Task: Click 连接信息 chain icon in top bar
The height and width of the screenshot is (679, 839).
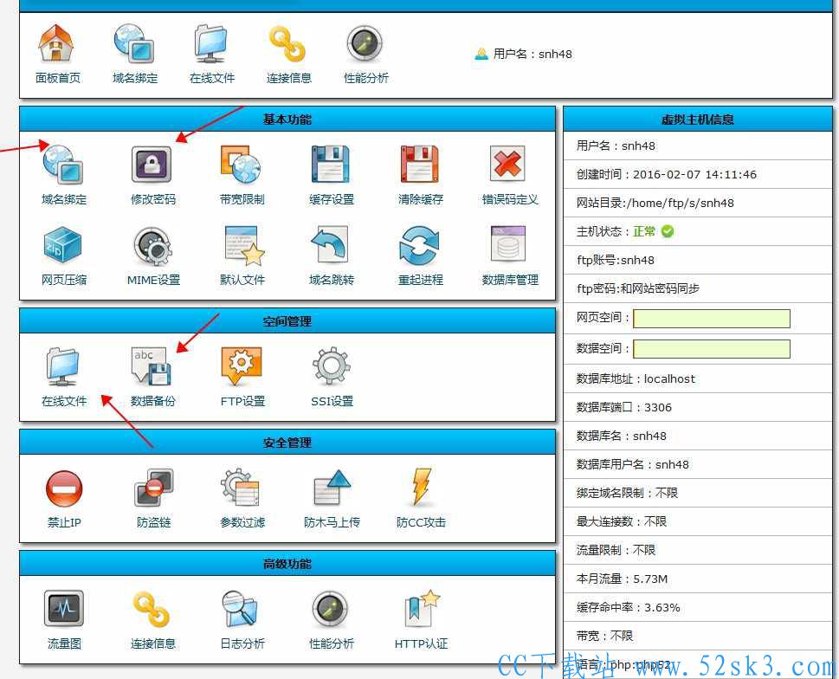Action: 287,44
